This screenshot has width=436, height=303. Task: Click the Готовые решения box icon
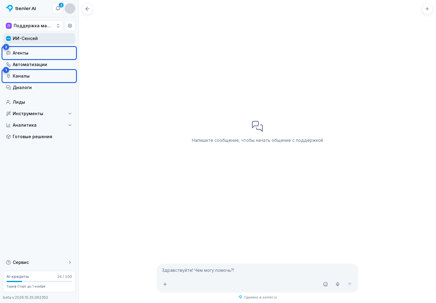pos(8,137)
